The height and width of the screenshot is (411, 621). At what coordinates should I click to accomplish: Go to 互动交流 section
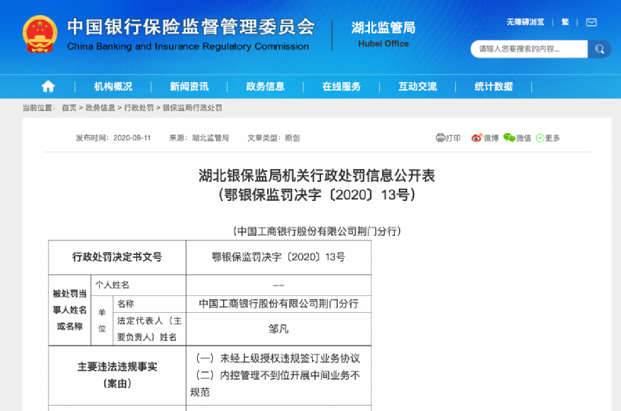[417, 86]
